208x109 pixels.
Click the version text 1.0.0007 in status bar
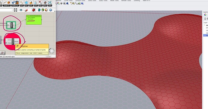click(x=49, y=56)
